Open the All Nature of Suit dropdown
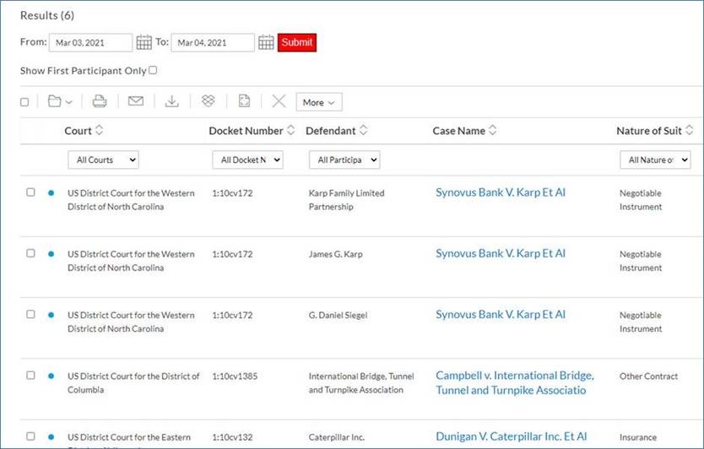The height and width of the screenshot is (449, 704). [655, 160]
